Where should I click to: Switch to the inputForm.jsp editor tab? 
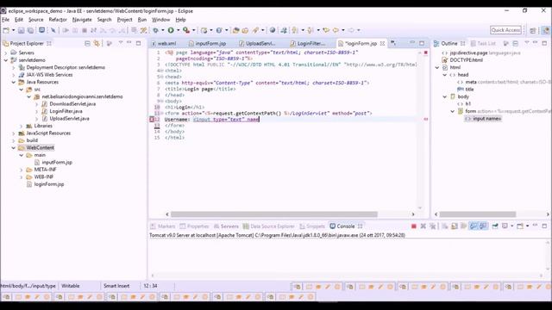[208, 44]
